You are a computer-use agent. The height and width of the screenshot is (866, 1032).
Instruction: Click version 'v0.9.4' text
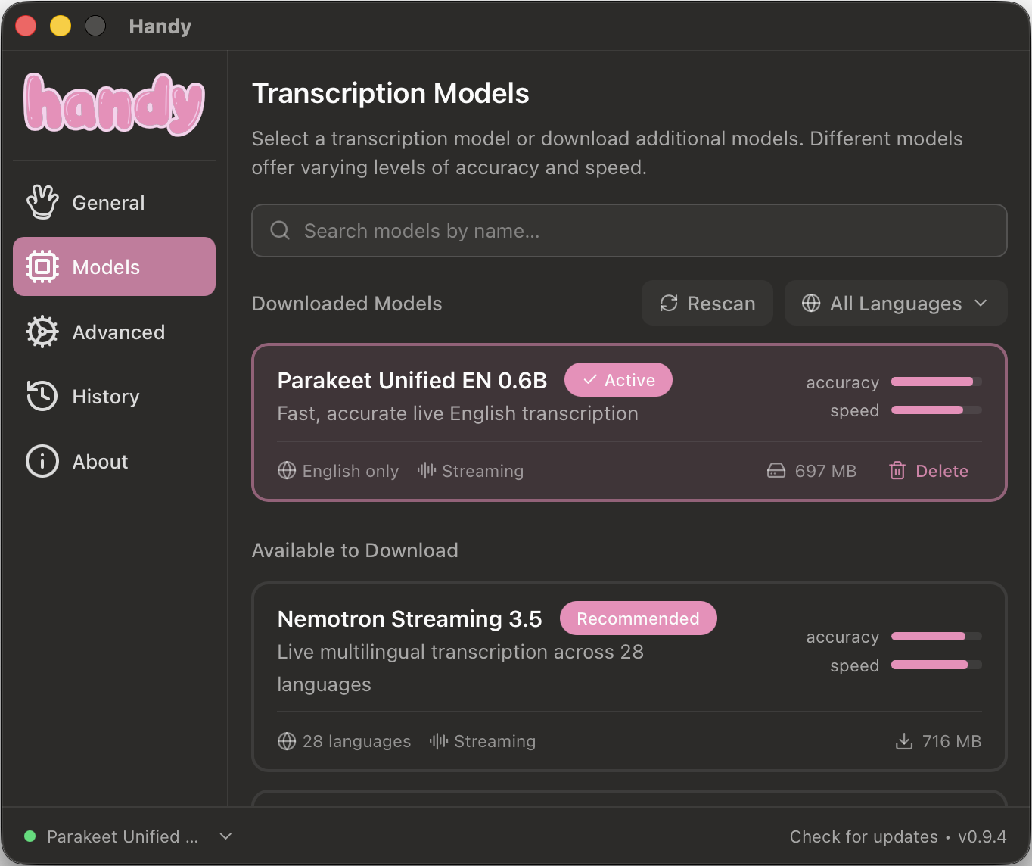[982, 836]
